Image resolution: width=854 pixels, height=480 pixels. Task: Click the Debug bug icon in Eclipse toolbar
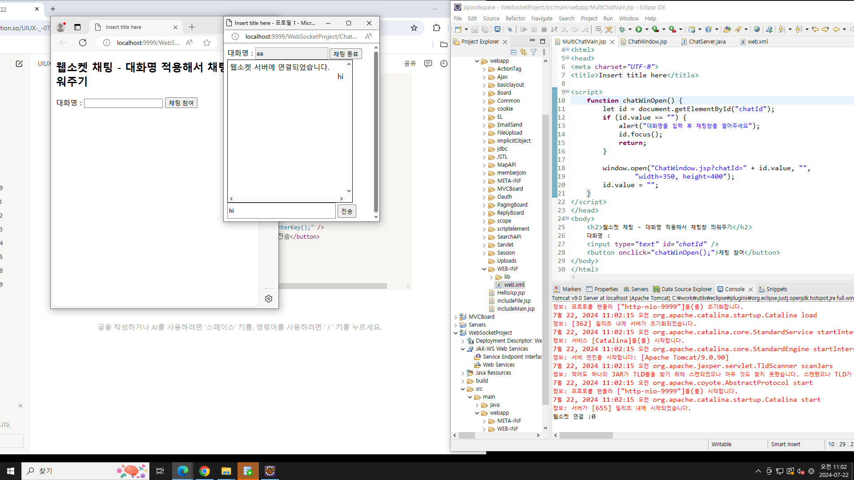pos(622,29)
